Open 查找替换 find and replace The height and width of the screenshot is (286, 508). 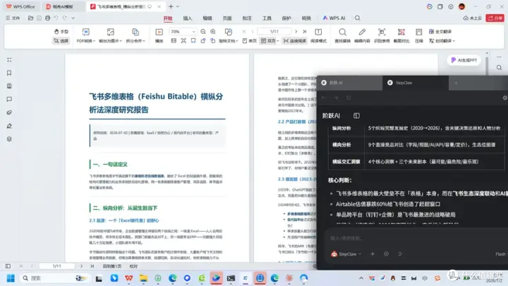pos(342,36)
